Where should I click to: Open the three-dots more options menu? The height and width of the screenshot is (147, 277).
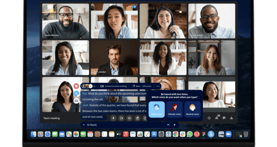point(158,86)
